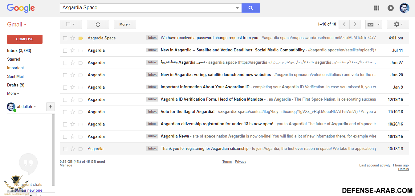Click the chat panel vertical scrollbar
Screen dimensions: 415x196
pyautogui.click(x=53, y=150)
